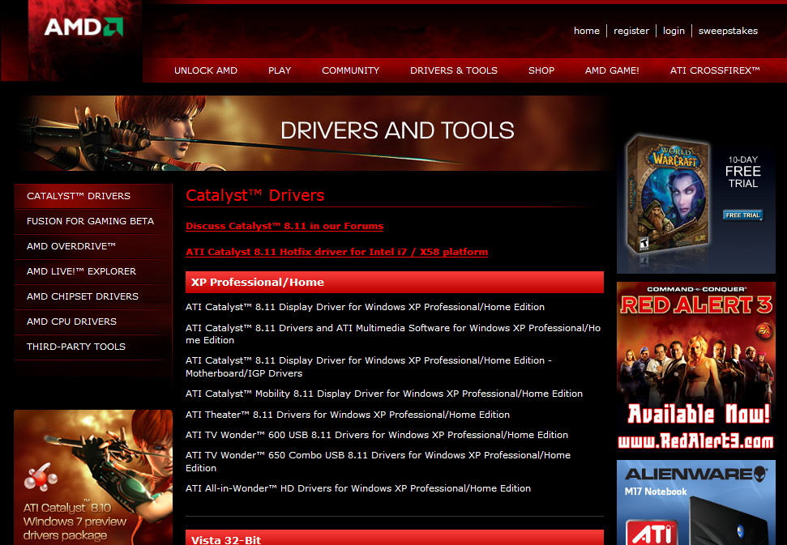Click the XP Professional/Home section header

(395, 283)
